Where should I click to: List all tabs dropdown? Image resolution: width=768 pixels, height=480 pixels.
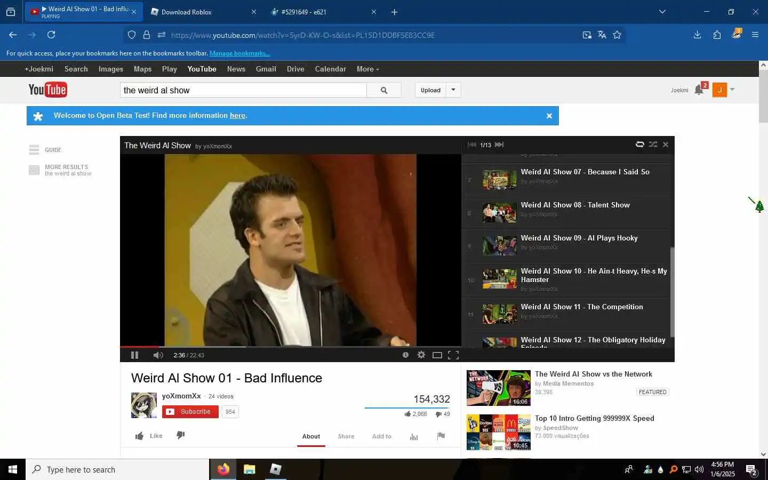click(x=662, y=12)
